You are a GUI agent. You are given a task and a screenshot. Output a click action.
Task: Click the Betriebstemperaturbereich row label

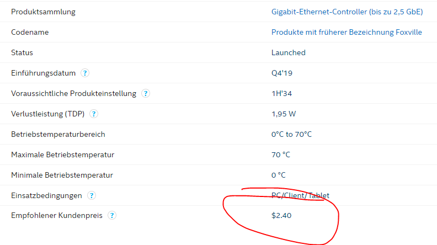58,134
